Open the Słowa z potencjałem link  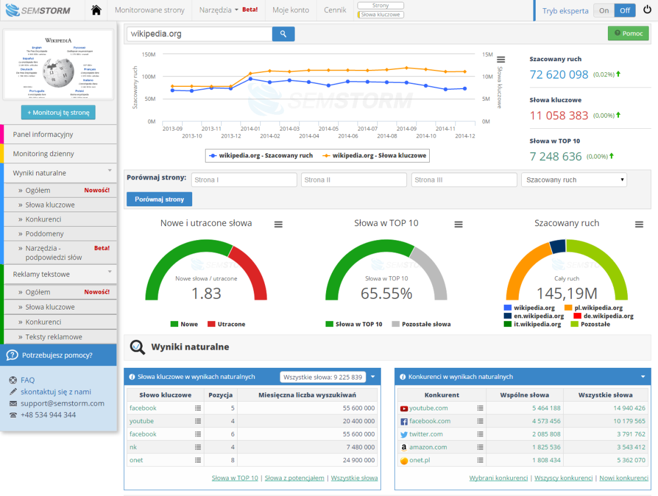[x=295, y=478]
